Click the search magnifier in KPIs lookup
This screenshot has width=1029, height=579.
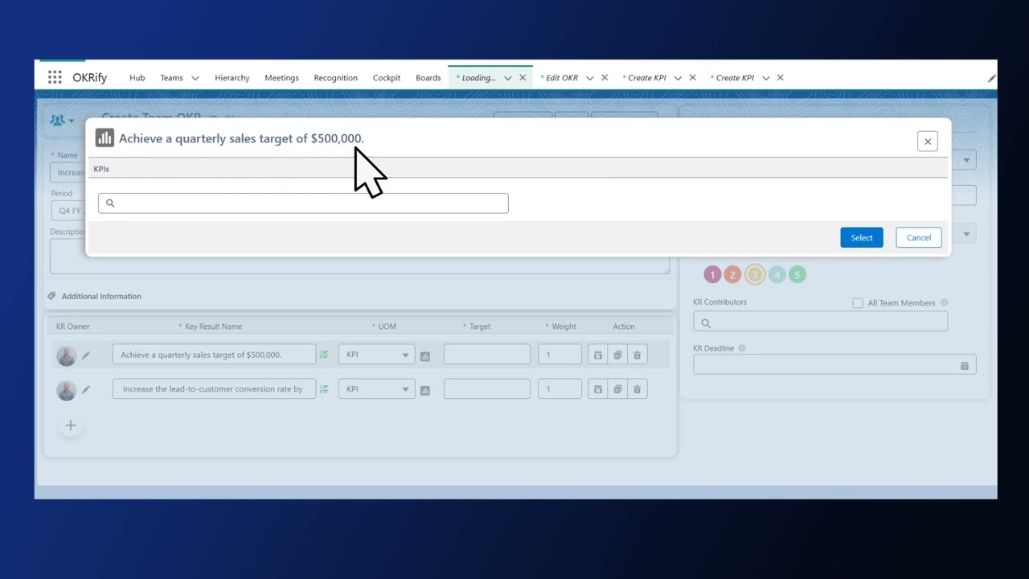point(110,203)
